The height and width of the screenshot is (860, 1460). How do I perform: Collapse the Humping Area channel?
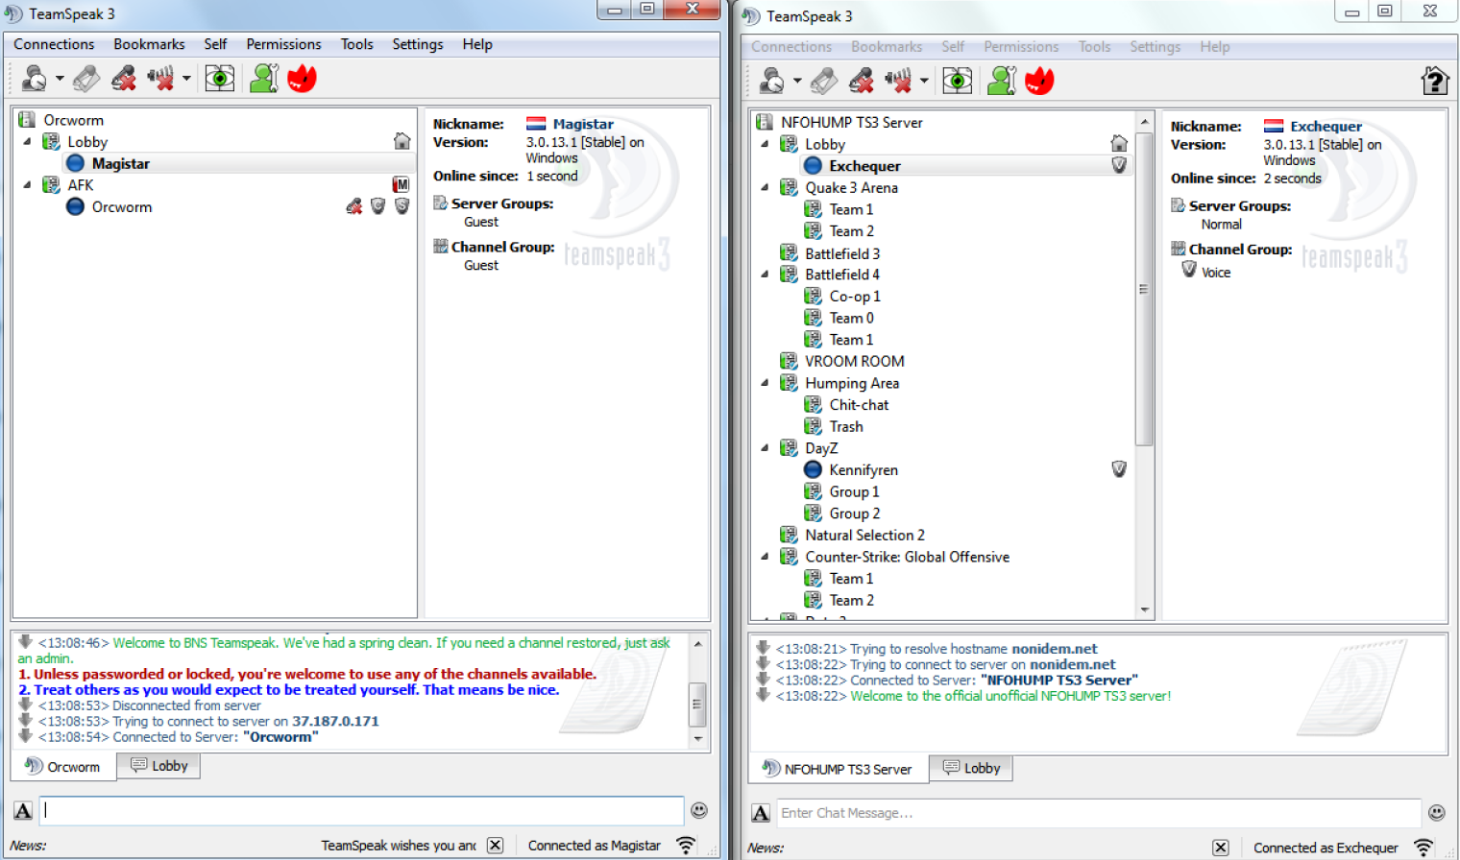(765, 382)
